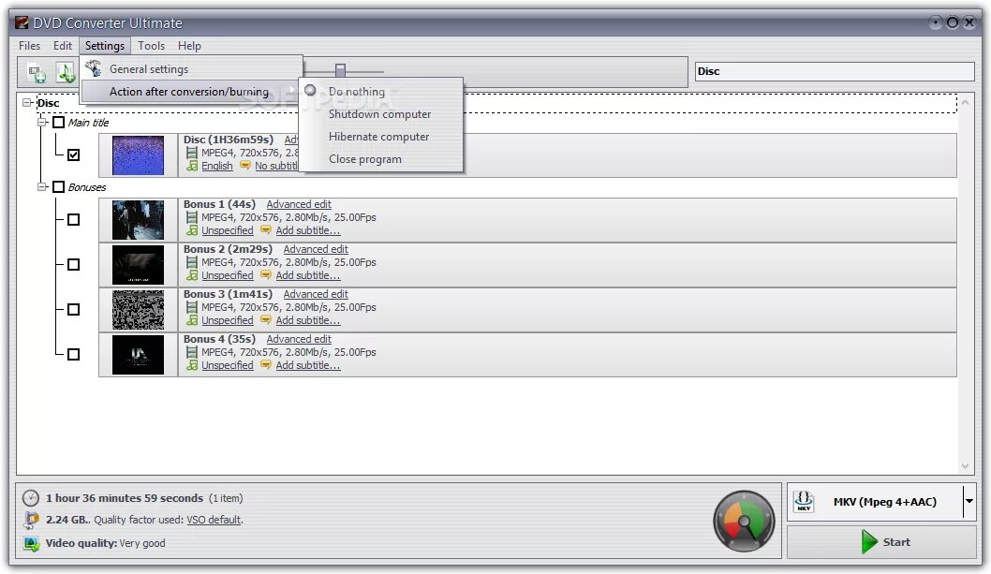Viewport: 991px width, 574px height.
Task: Click the VSO default quality link
Action: point(214,520)
